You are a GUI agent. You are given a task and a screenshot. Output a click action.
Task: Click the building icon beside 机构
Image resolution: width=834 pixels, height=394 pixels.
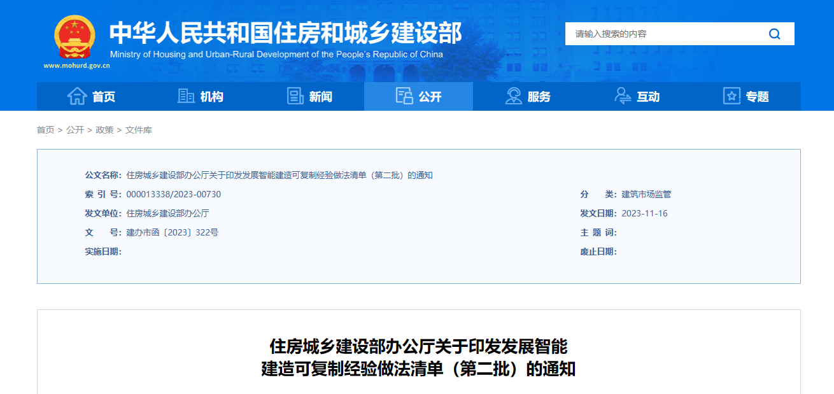[x=186, y=96]
